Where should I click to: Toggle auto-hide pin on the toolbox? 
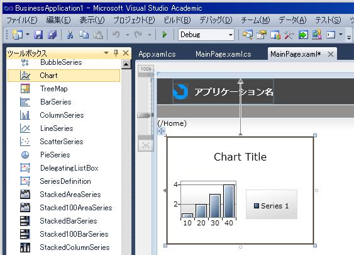click(x=116, y=53)
